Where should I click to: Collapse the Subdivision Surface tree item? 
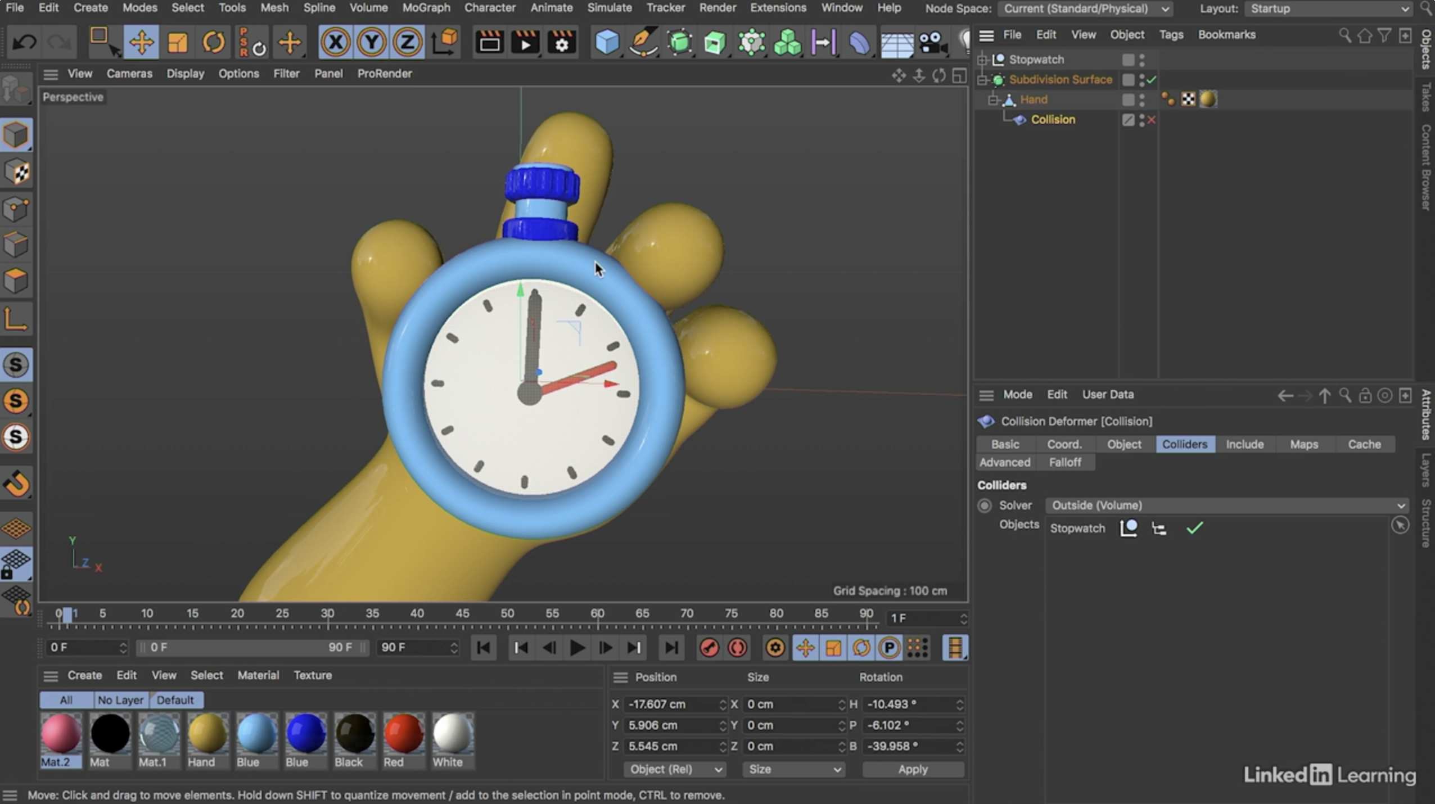coord(982,79)
